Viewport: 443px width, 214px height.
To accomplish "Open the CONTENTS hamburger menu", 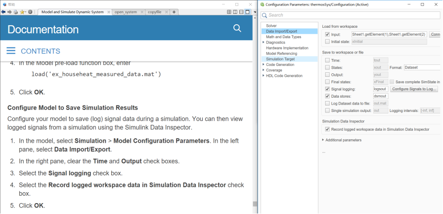I will coord(11,51).
